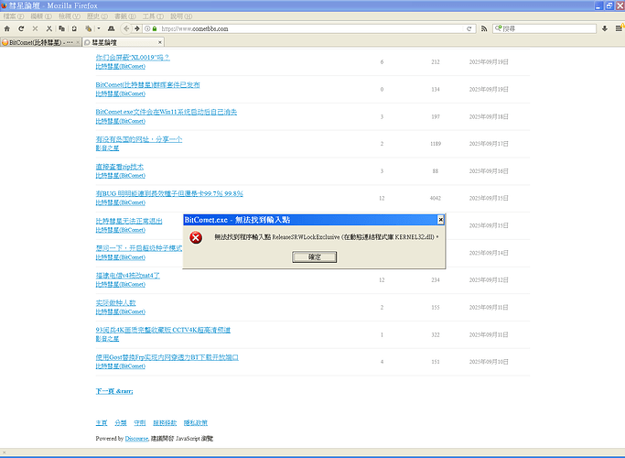The width and height of the screenshot is (625, 458).
Task: Click the search engine magnifier icon
Action: click(498, 28)
